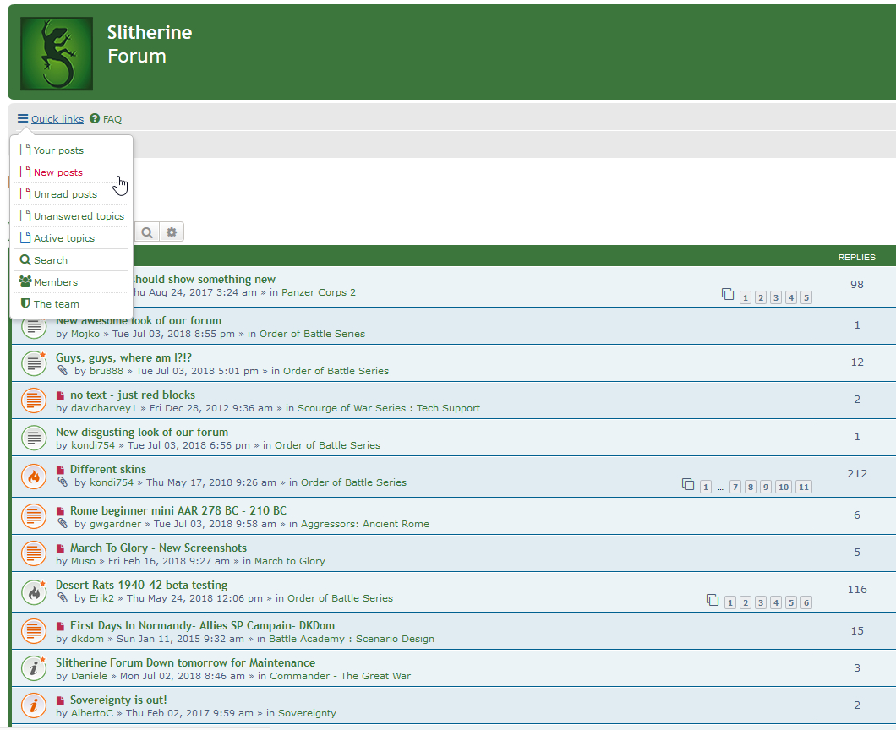Open forum 'Aggressors: Ancient Rome'
This screenshot has width=896, height=730.
pyautogui.click(x=365, y=524)
